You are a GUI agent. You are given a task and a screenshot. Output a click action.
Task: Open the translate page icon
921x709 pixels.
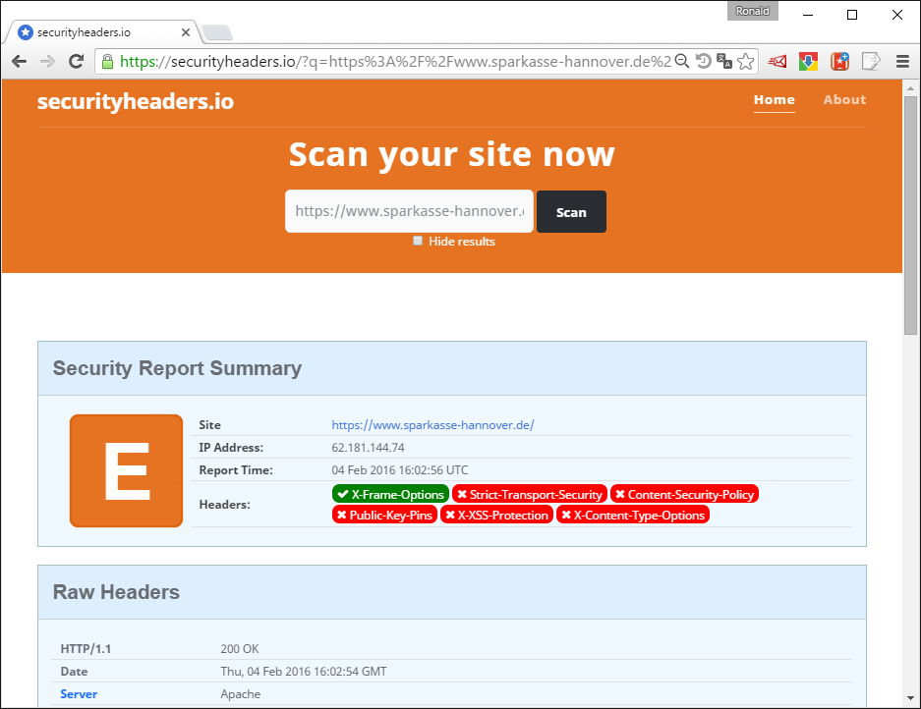(x=724, y=61)
